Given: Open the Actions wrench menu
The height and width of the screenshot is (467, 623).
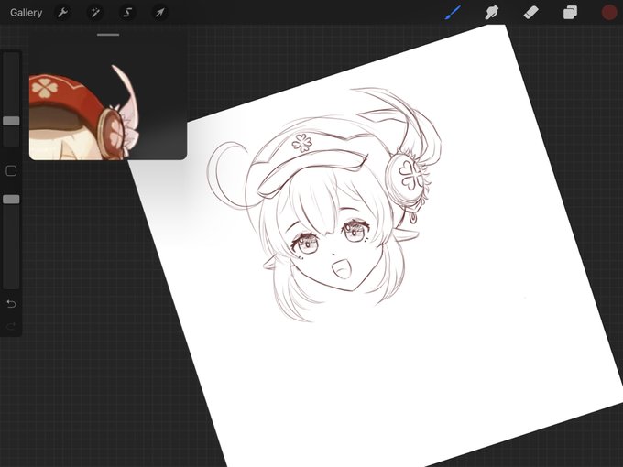Looking at the screenshot, I should coord(62,13).
